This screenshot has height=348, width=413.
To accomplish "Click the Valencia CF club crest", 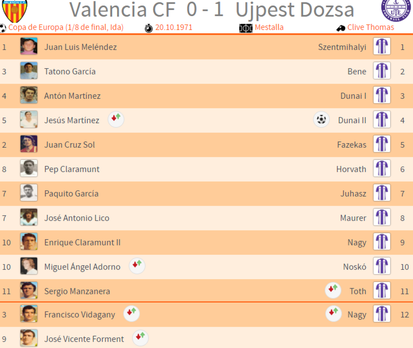I will coord(14,10).
